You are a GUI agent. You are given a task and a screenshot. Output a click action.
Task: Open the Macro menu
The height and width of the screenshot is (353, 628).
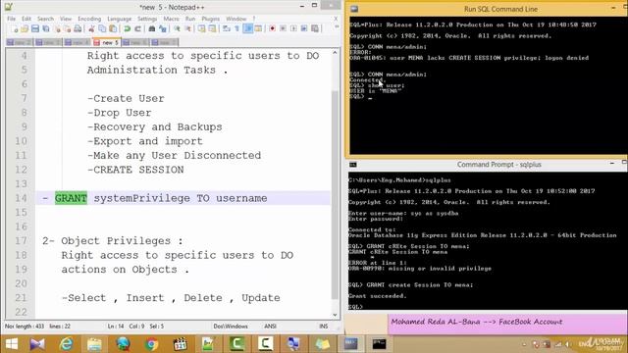[x=171, y=19]
